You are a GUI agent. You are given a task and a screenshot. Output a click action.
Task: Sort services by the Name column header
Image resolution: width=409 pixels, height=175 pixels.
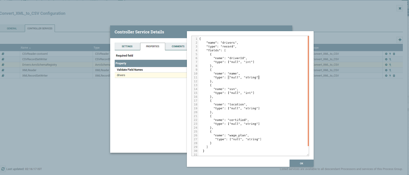[24, 48]
